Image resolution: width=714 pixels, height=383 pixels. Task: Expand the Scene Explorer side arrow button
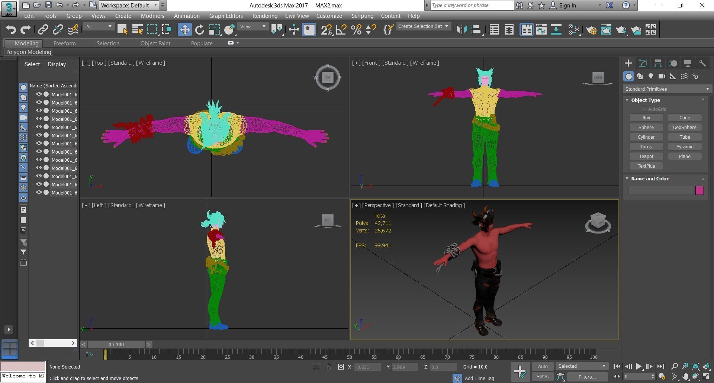pos(9,329)
